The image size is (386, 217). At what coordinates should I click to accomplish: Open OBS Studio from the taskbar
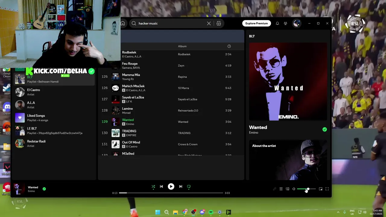click(x=193, y=212)
